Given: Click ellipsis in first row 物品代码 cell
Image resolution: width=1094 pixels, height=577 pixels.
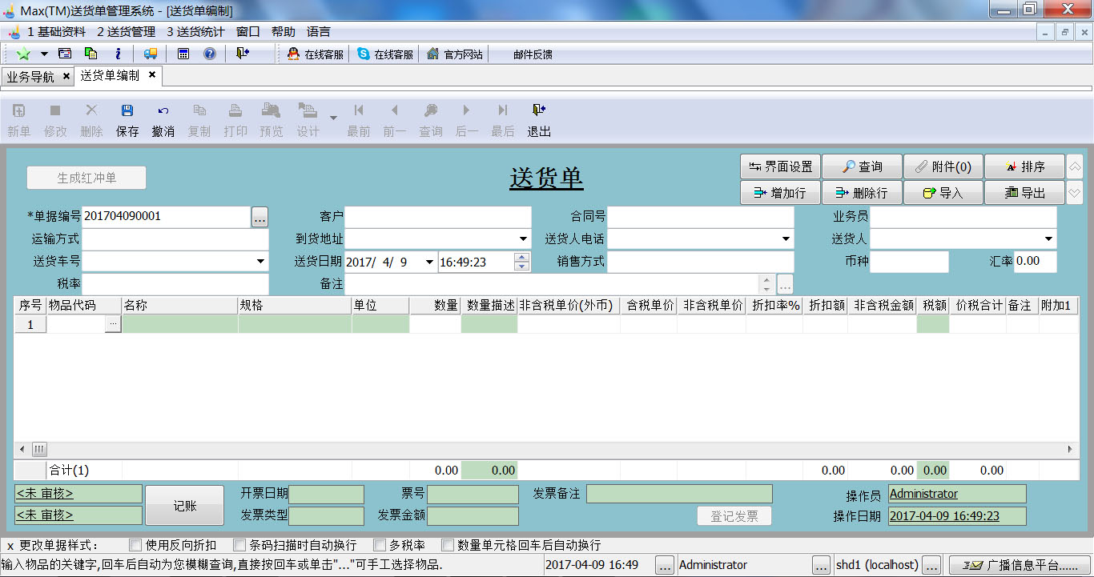Looking at the screenshot, I should (113, 323).
